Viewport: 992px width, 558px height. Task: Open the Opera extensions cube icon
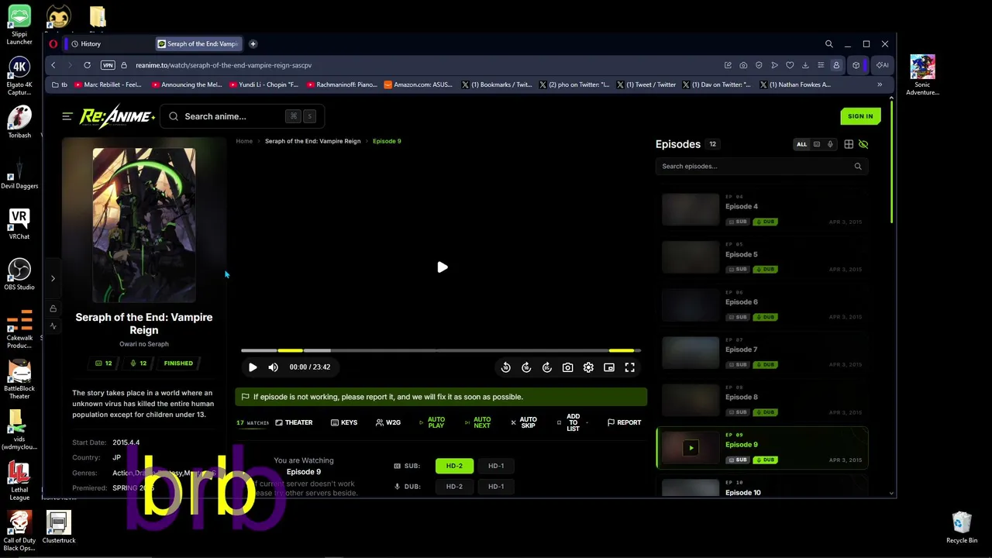pos(856,65)
